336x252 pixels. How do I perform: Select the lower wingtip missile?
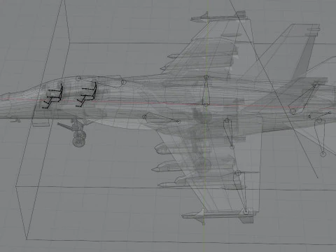218,216
